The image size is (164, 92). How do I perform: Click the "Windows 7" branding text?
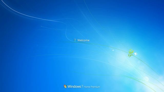[75, 86]
